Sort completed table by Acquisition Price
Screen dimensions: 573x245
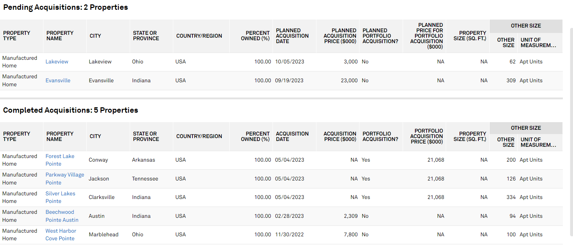[x=340, y=136]
